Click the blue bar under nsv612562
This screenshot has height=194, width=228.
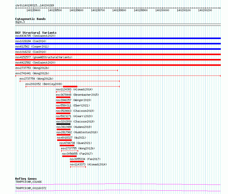tap(118, 49)
